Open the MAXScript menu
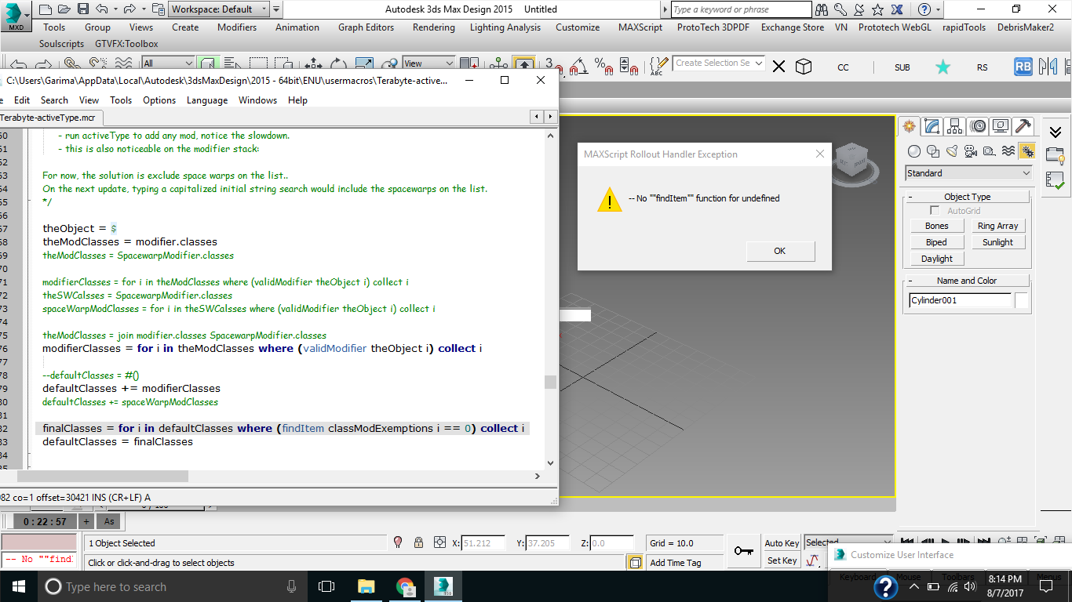Image resolution: width=1072 pixels, height=602 pixels. pos(640,27)
